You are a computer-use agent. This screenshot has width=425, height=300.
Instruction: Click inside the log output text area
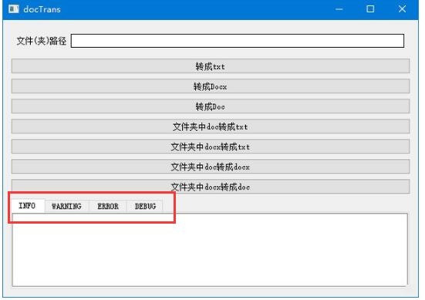pos(210,250)
